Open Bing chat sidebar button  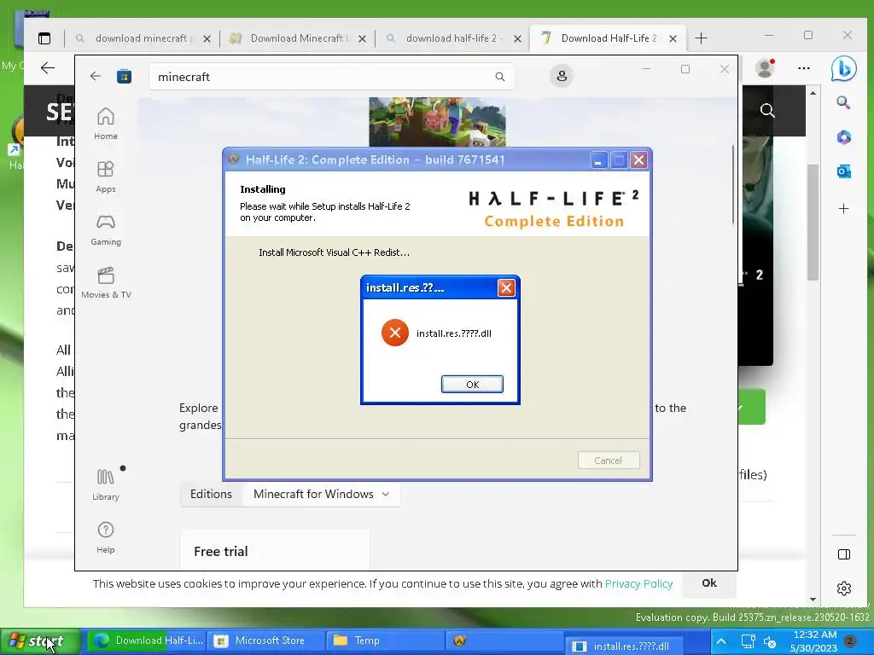pyautogui.click(x=843, y=68)
